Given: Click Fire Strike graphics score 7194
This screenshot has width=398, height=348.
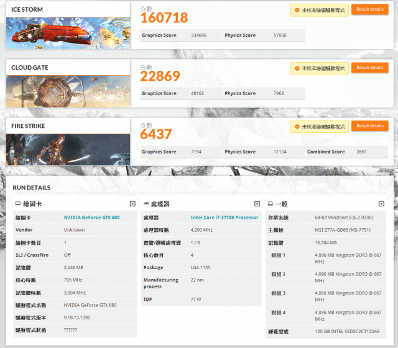Looking at the screenshot, I should coord(197,152).
